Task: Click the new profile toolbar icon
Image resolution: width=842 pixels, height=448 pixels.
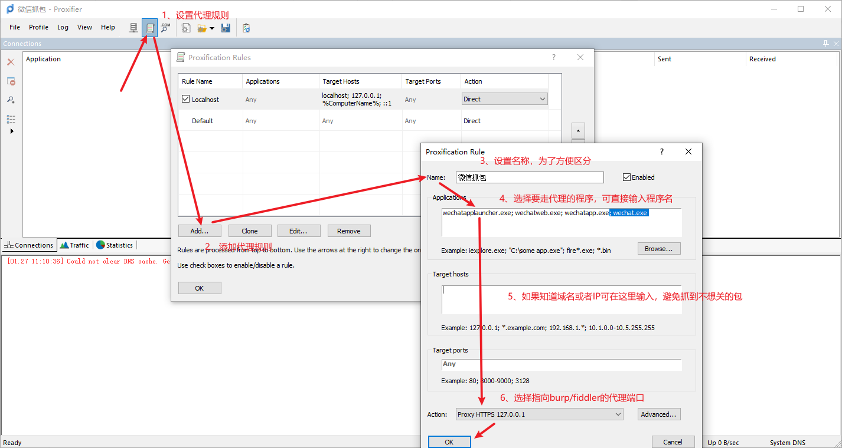Action: click(186, 28)
